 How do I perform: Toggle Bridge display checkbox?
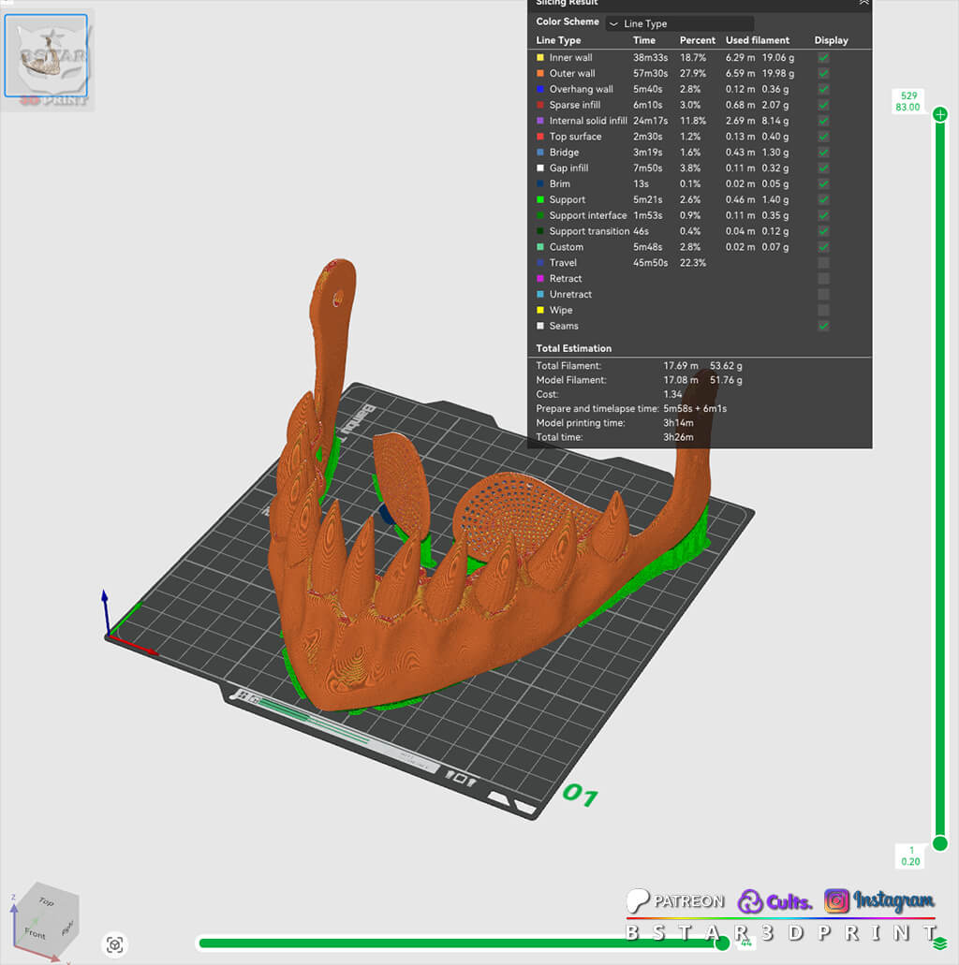(x=823, y=152)
